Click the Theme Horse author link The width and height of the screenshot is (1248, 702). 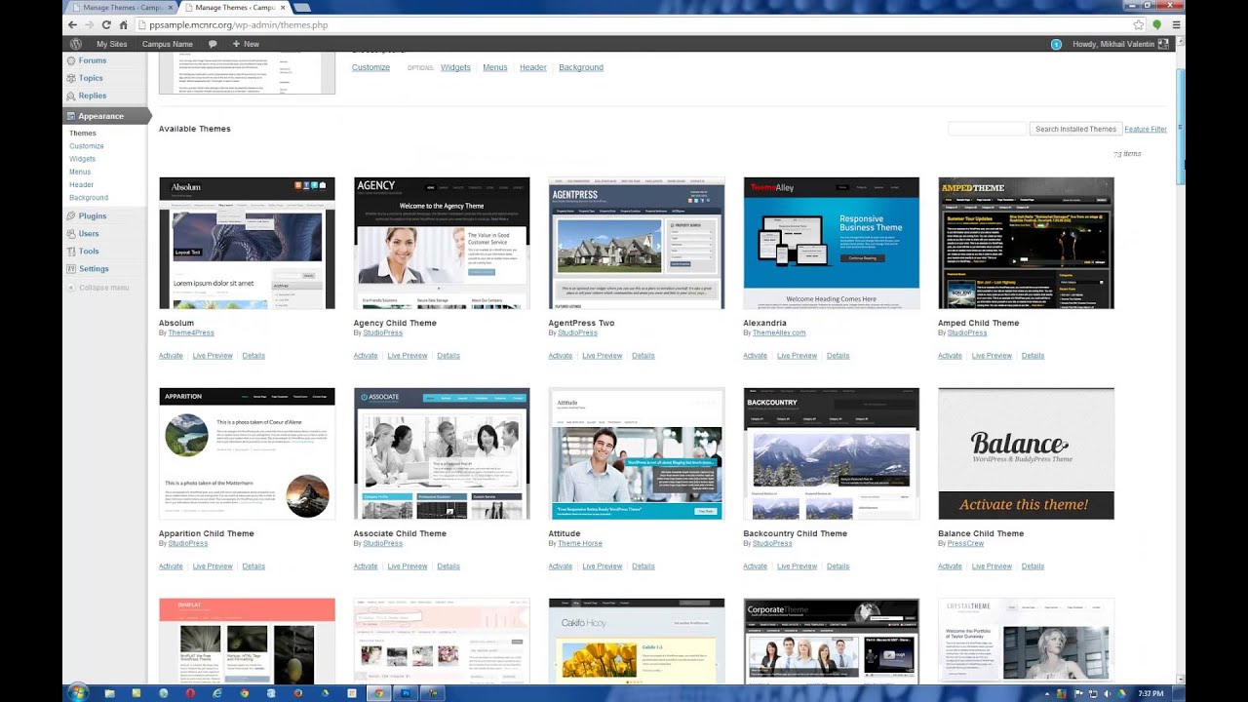580,543
